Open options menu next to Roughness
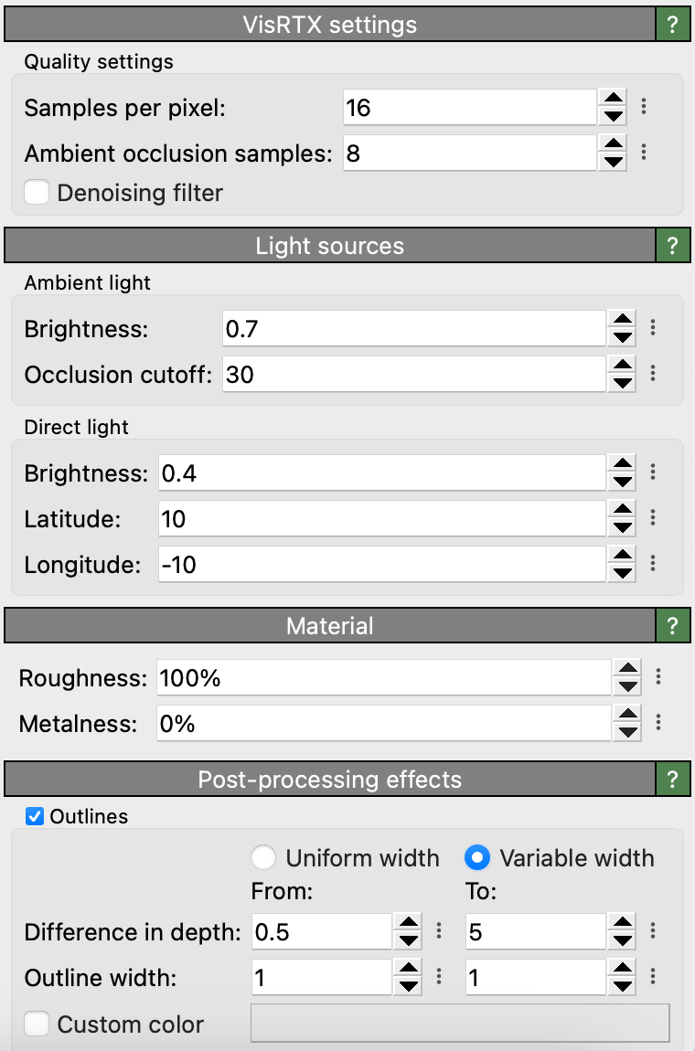Image resolution: width=695 pixels, height=1051 pixels. 658,677
